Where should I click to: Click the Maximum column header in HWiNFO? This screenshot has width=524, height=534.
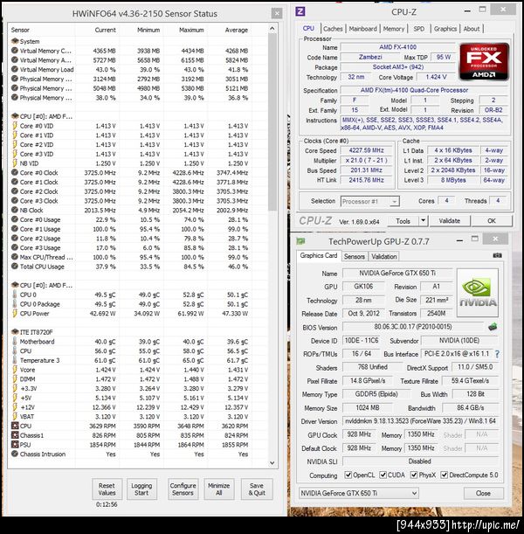[x=191, y=30]
